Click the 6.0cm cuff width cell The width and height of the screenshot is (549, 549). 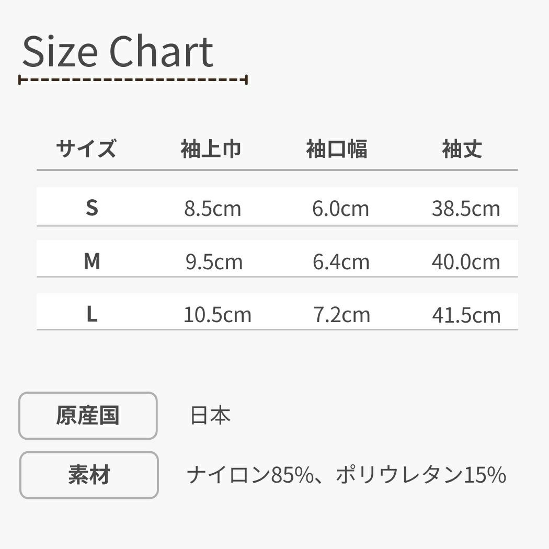point(340,209)
